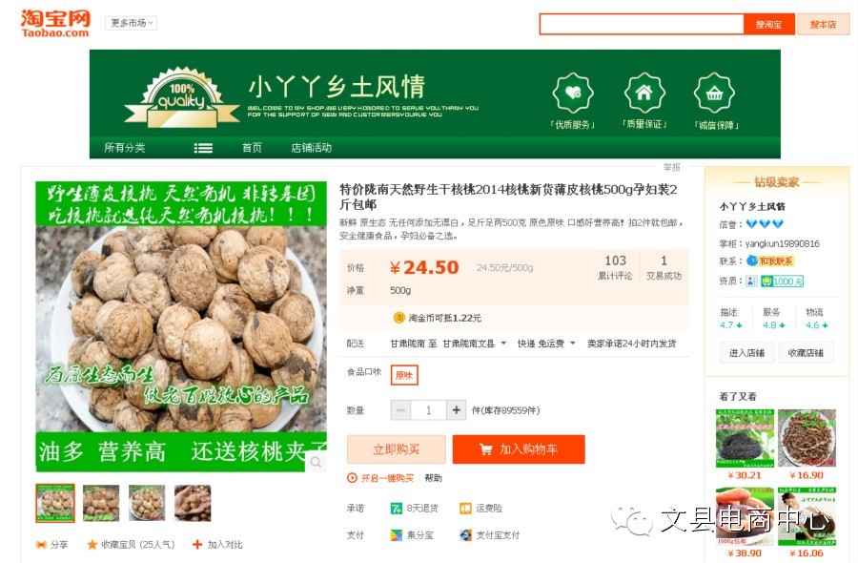Select the second walnut thumbnail image
Viewport: 858px width, 563px height.
coord(101,503)
